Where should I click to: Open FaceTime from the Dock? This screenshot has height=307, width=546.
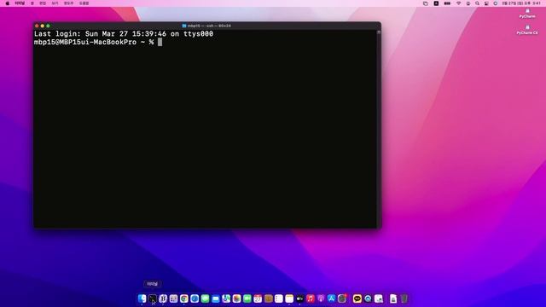pos(247,298)
